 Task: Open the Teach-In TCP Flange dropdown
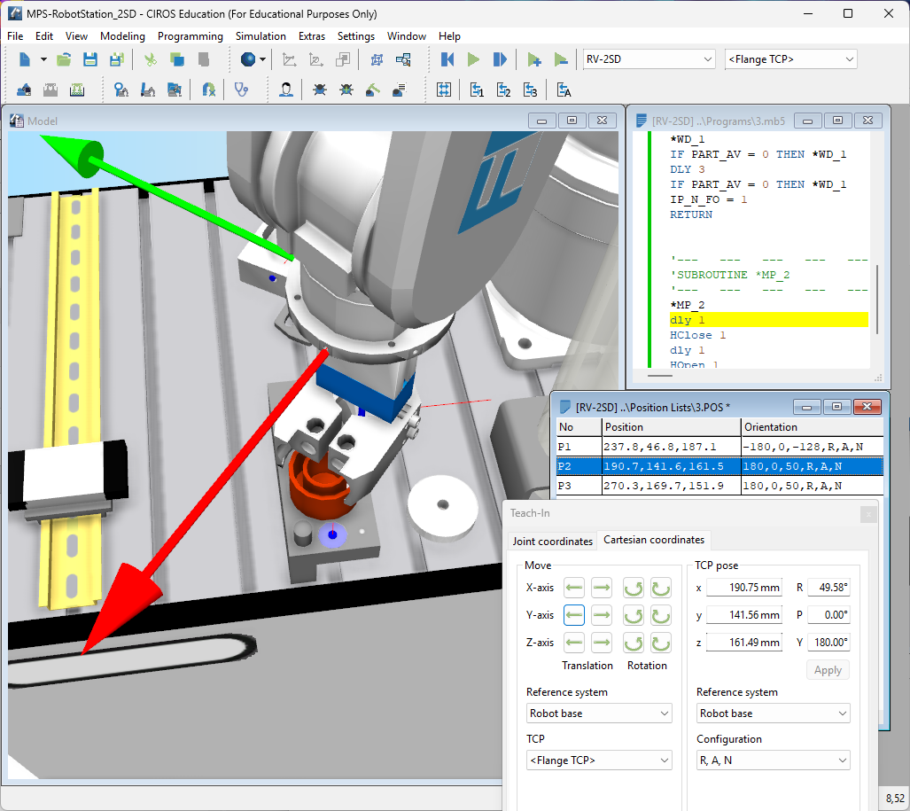coord(599,760)
